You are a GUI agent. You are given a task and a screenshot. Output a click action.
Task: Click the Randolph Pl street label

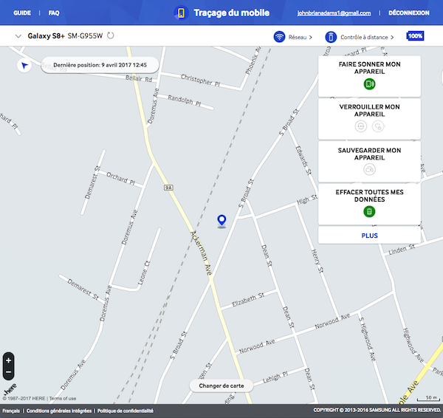click(185, 100)
